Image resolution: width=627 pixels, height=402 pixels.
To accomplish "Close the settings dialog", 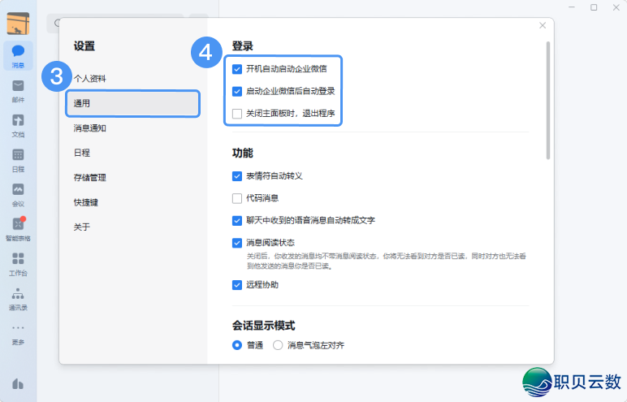I will click(543, 26).
